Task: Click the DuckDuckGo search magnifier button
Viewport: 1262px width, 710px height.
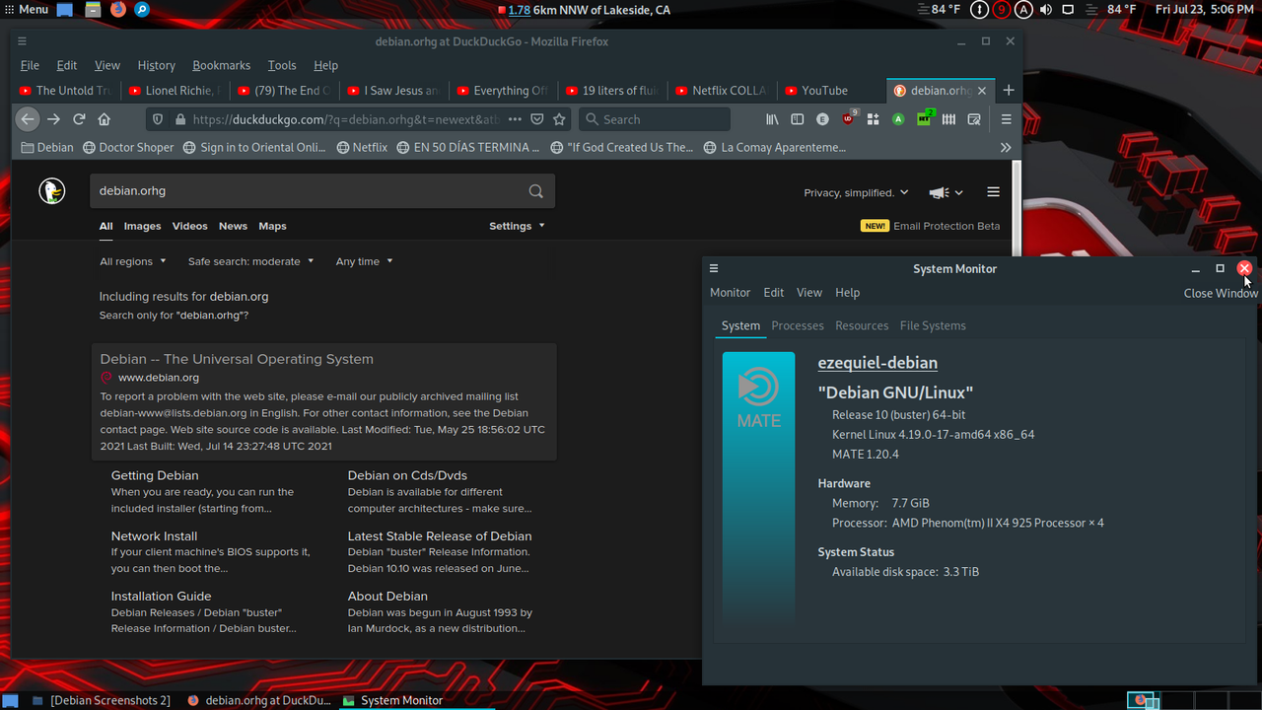Action: (535, 191)
